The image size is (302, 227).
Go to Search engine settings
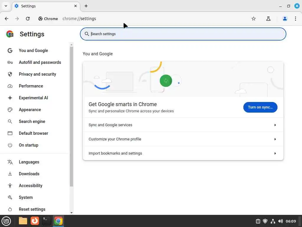32,121
